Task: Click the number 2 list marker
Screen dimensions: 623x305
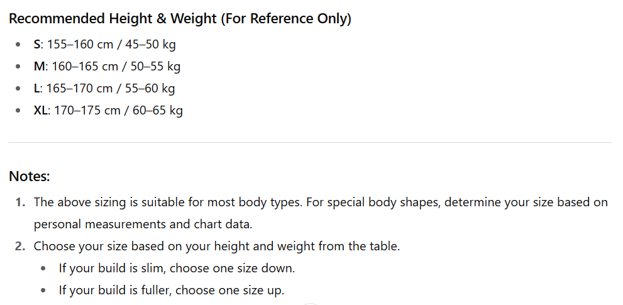Action: pyautogui.click(x=21, y=247)
